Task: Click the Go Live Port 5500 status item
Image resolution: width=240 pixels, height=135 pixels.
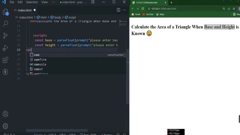Action: click(x=88, y=134)
